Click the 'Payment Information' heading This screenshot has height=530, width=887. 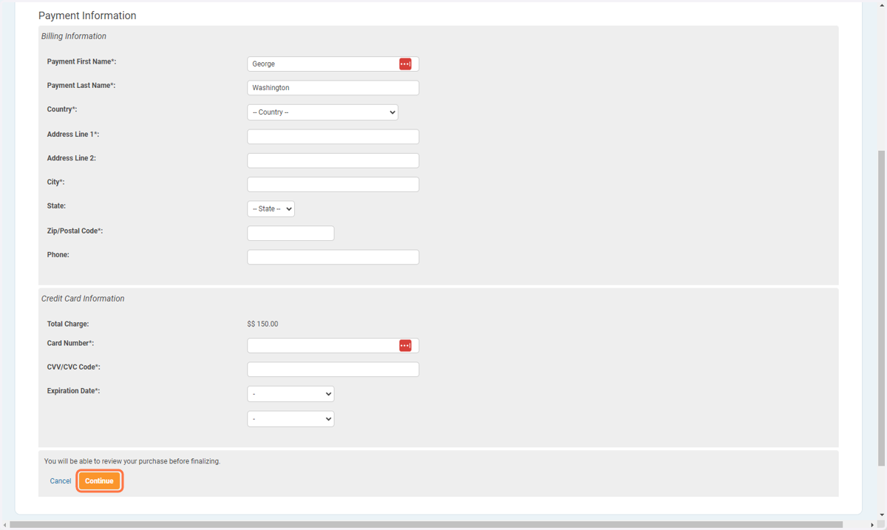click(87, 16)
